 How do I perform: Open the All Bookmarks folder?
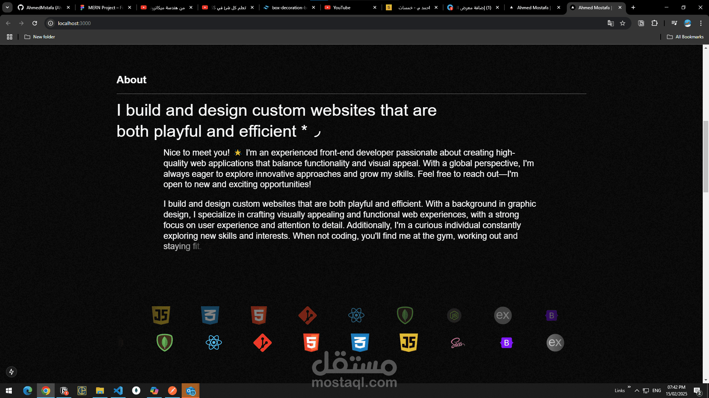pos(685,37)
